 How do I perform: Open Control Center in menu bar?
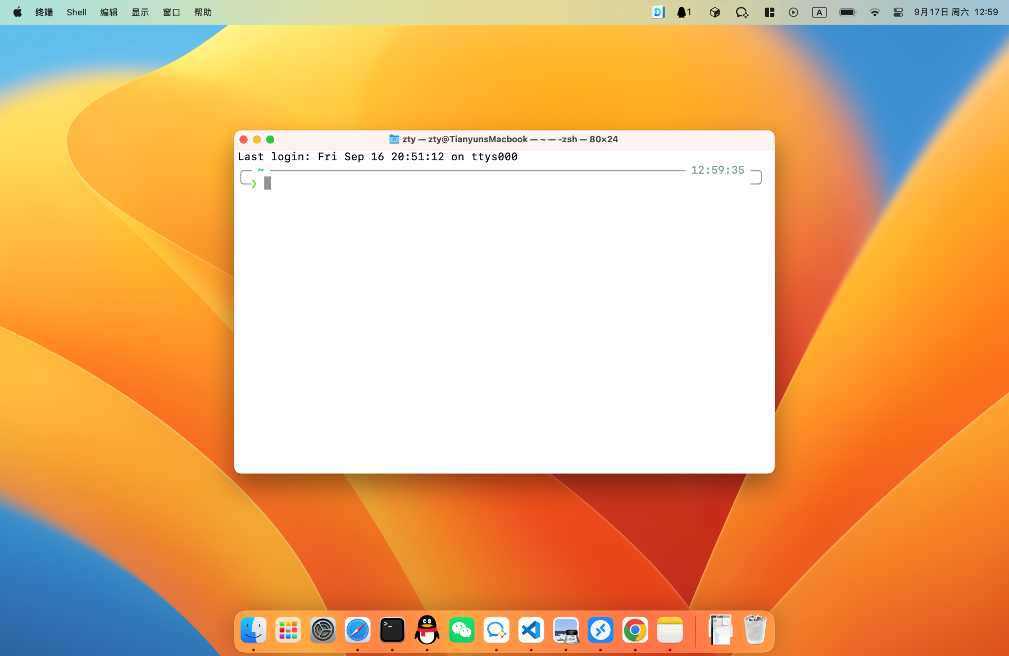click(898, 12)
